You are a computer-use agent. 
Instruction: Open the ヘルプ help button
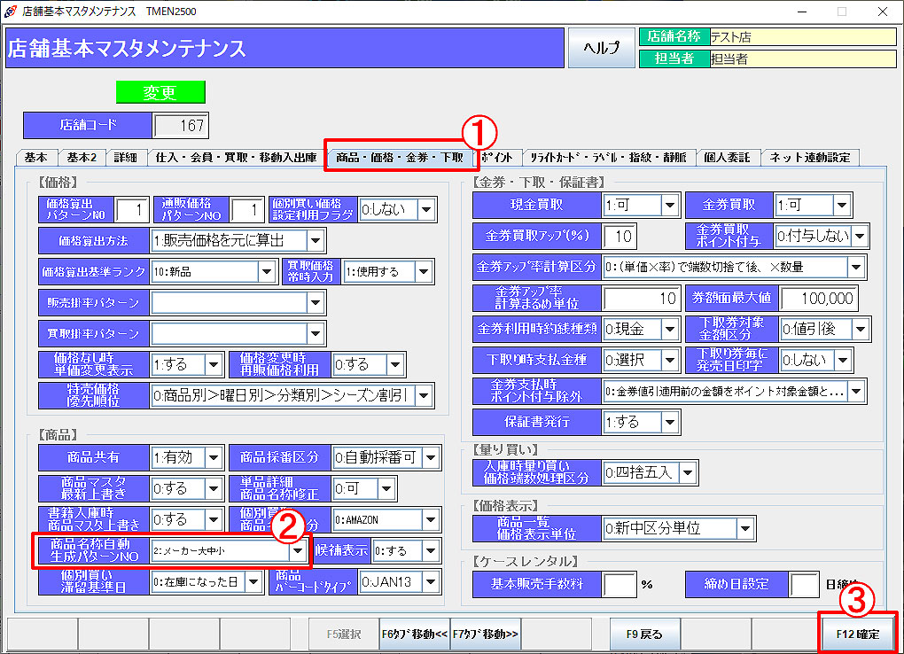(x=601, y=48)
